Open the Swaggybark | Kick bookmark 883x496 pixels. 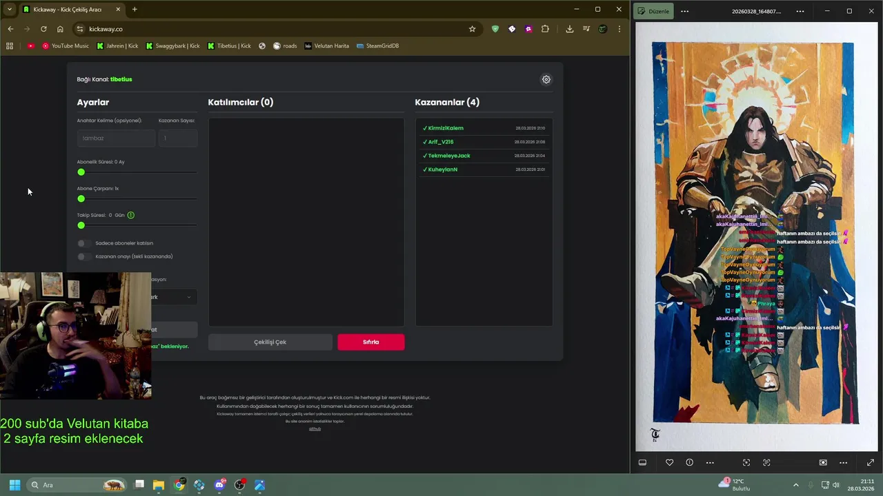pyautogui.click(x=172, y=46)
